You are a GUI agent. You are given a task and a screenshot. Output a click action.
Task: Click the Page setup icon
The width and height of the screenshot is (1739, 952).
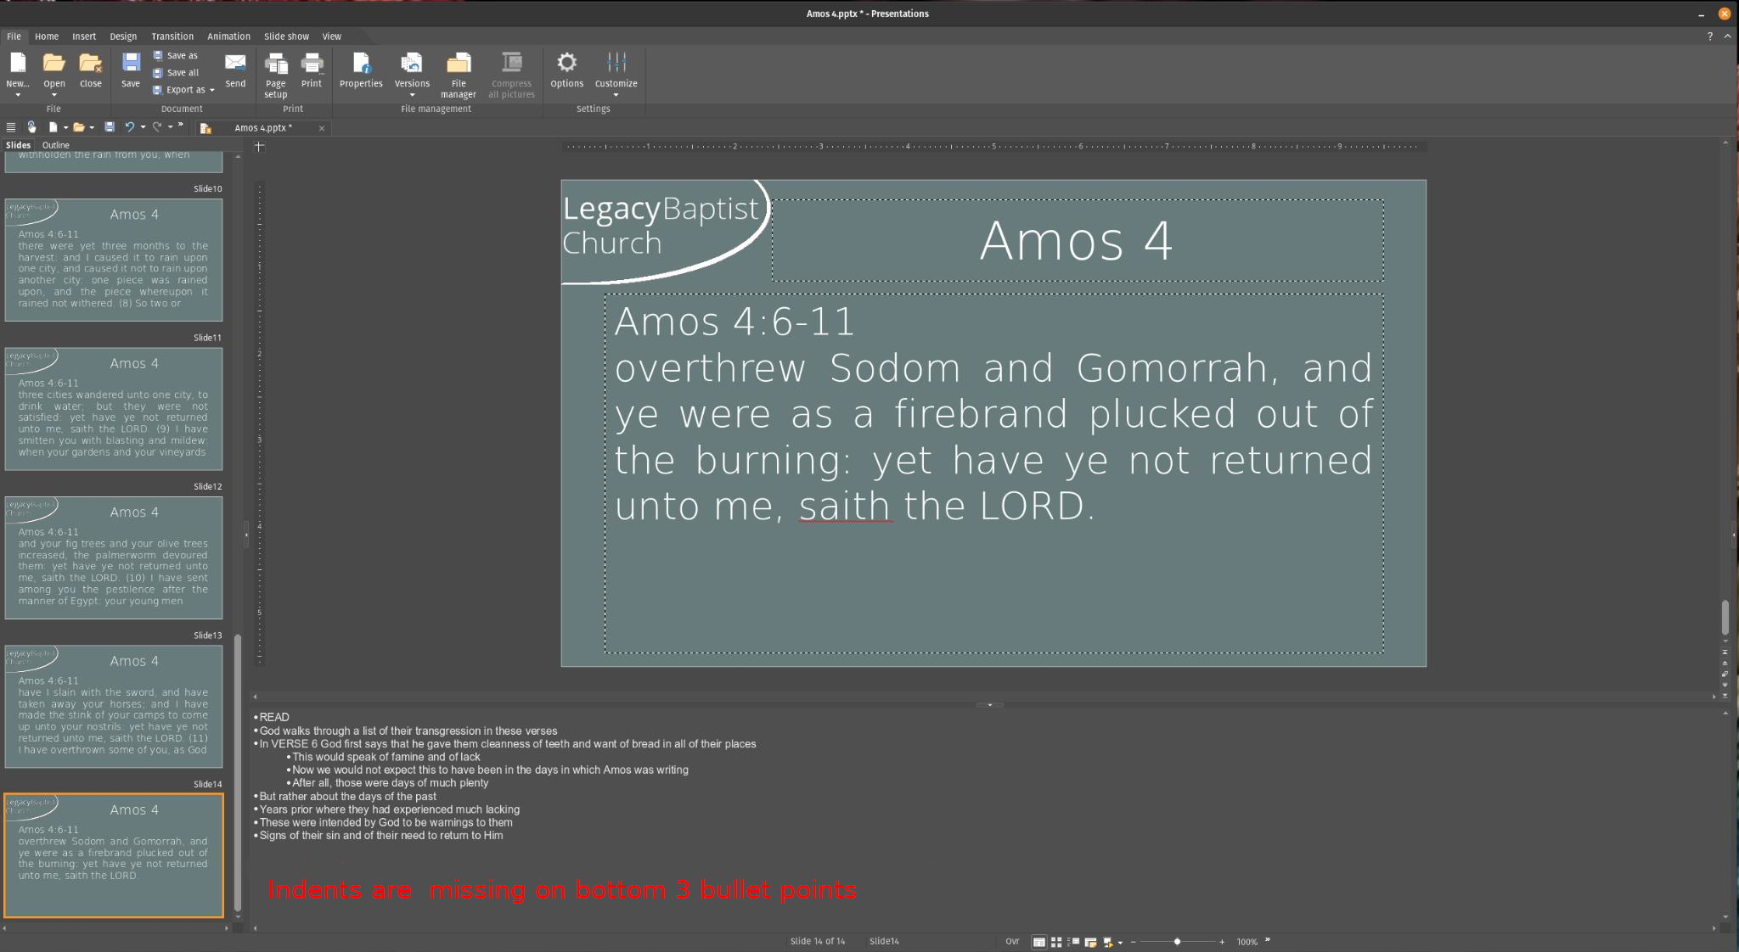point(275,73)
